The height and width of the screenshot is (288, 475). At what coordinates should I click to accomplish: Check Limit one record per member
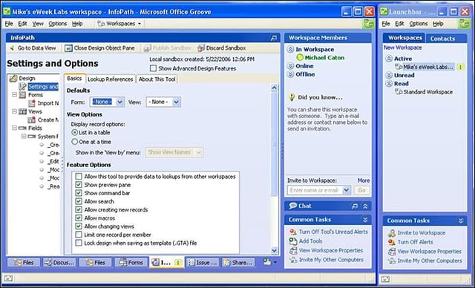79,235
